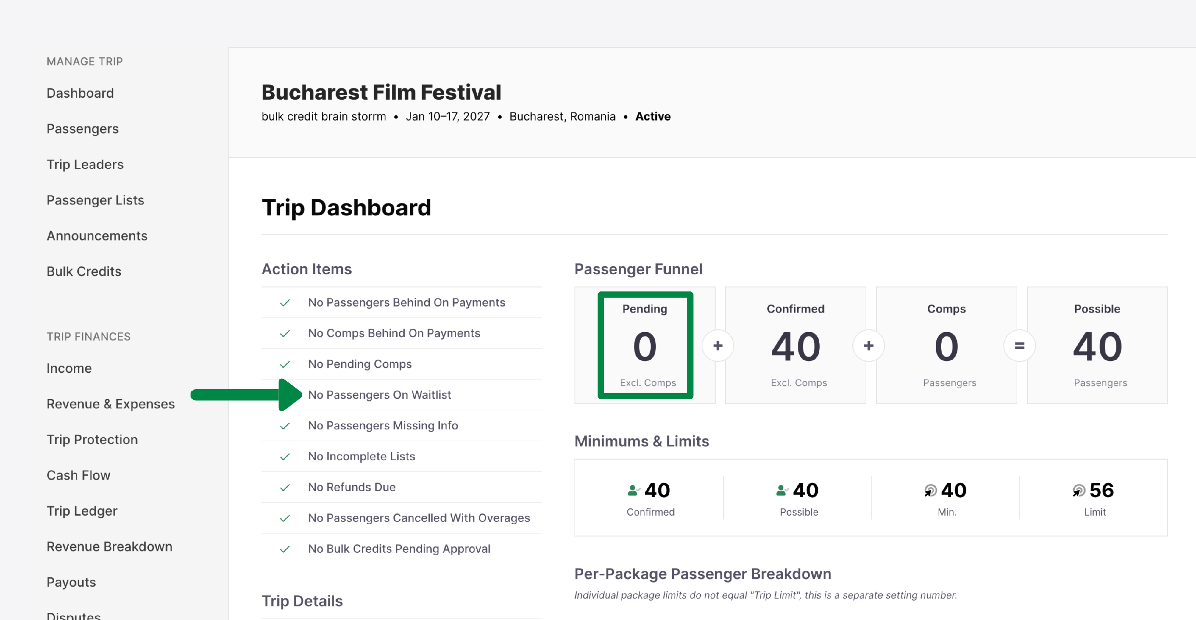Open the Cash Flow sidebar link

pyautogui.click(x=79, y=475)
